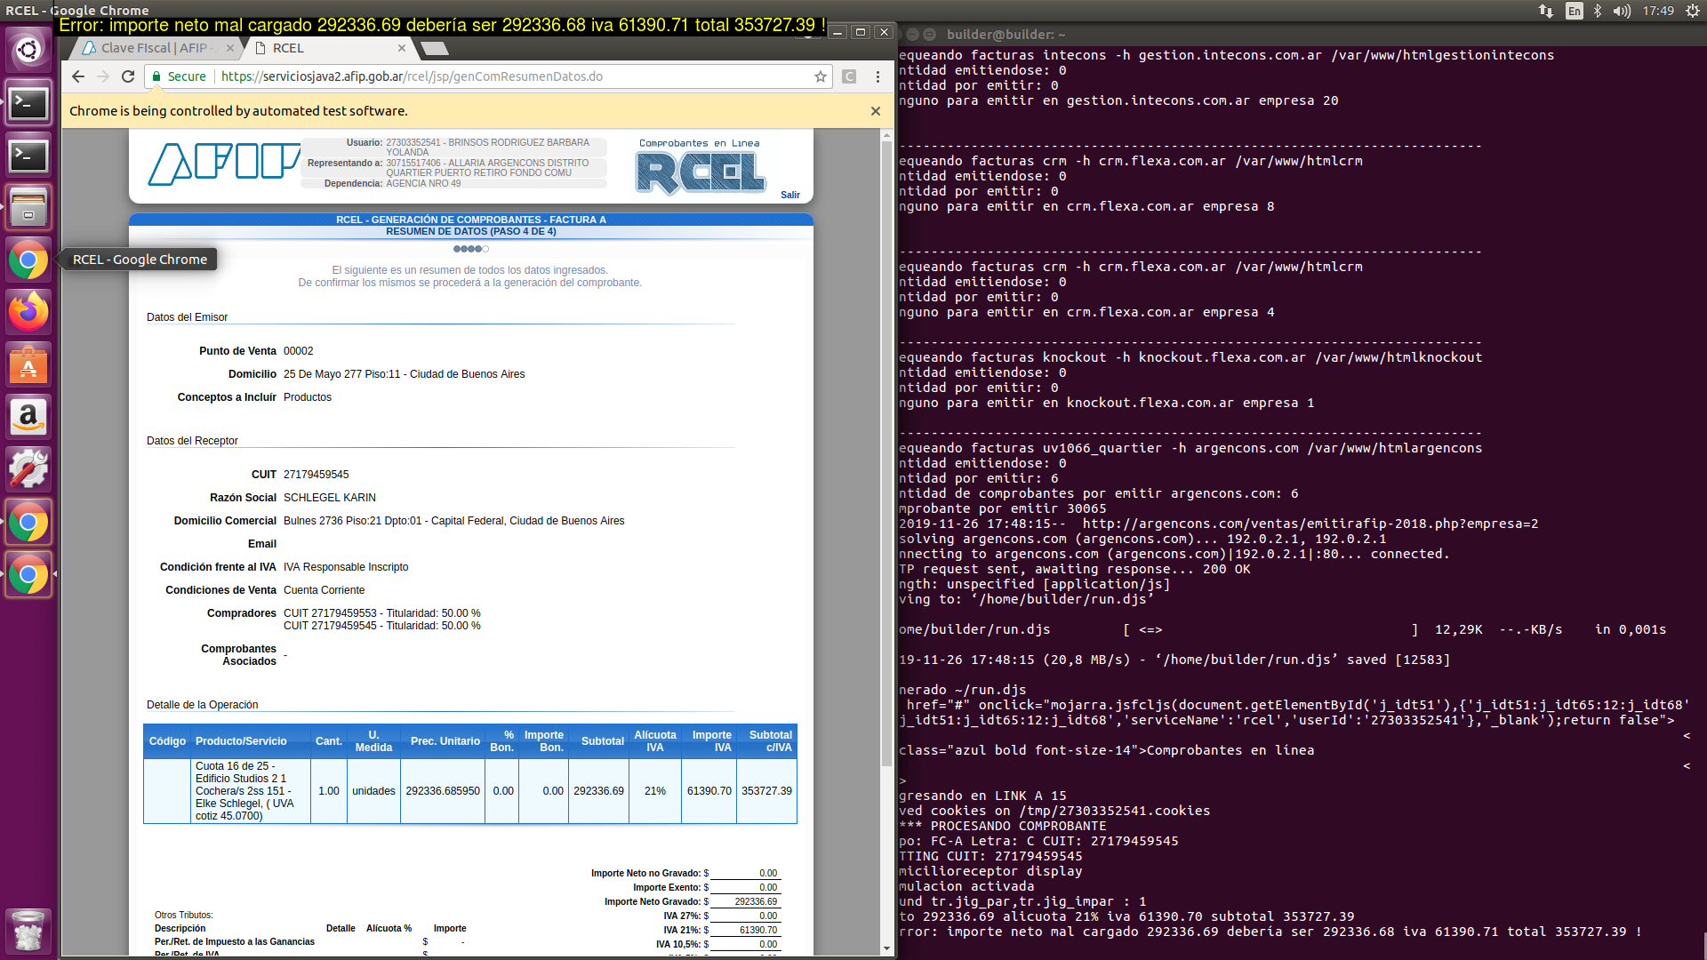Viewport: 1707px width, 960px height.
Task: Open Ubuntu dash search in launcher
Action: (x=28, y=50)
